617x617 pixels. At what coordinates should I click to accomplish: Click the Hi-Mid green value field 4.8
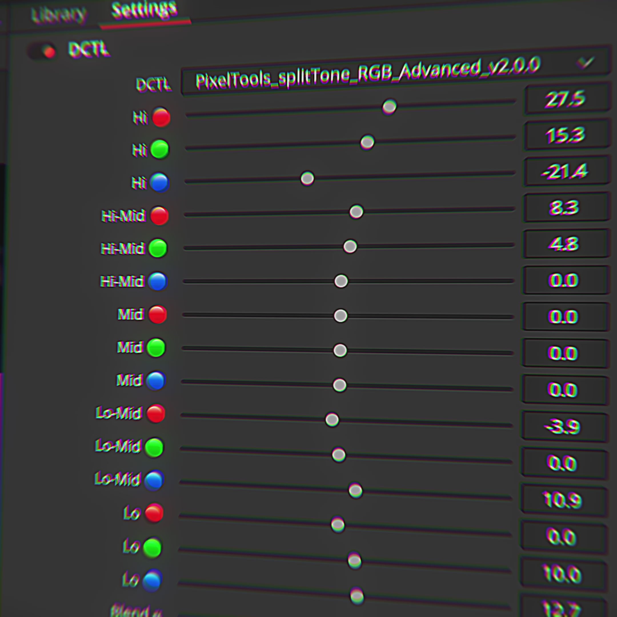[x=565, y=244]
